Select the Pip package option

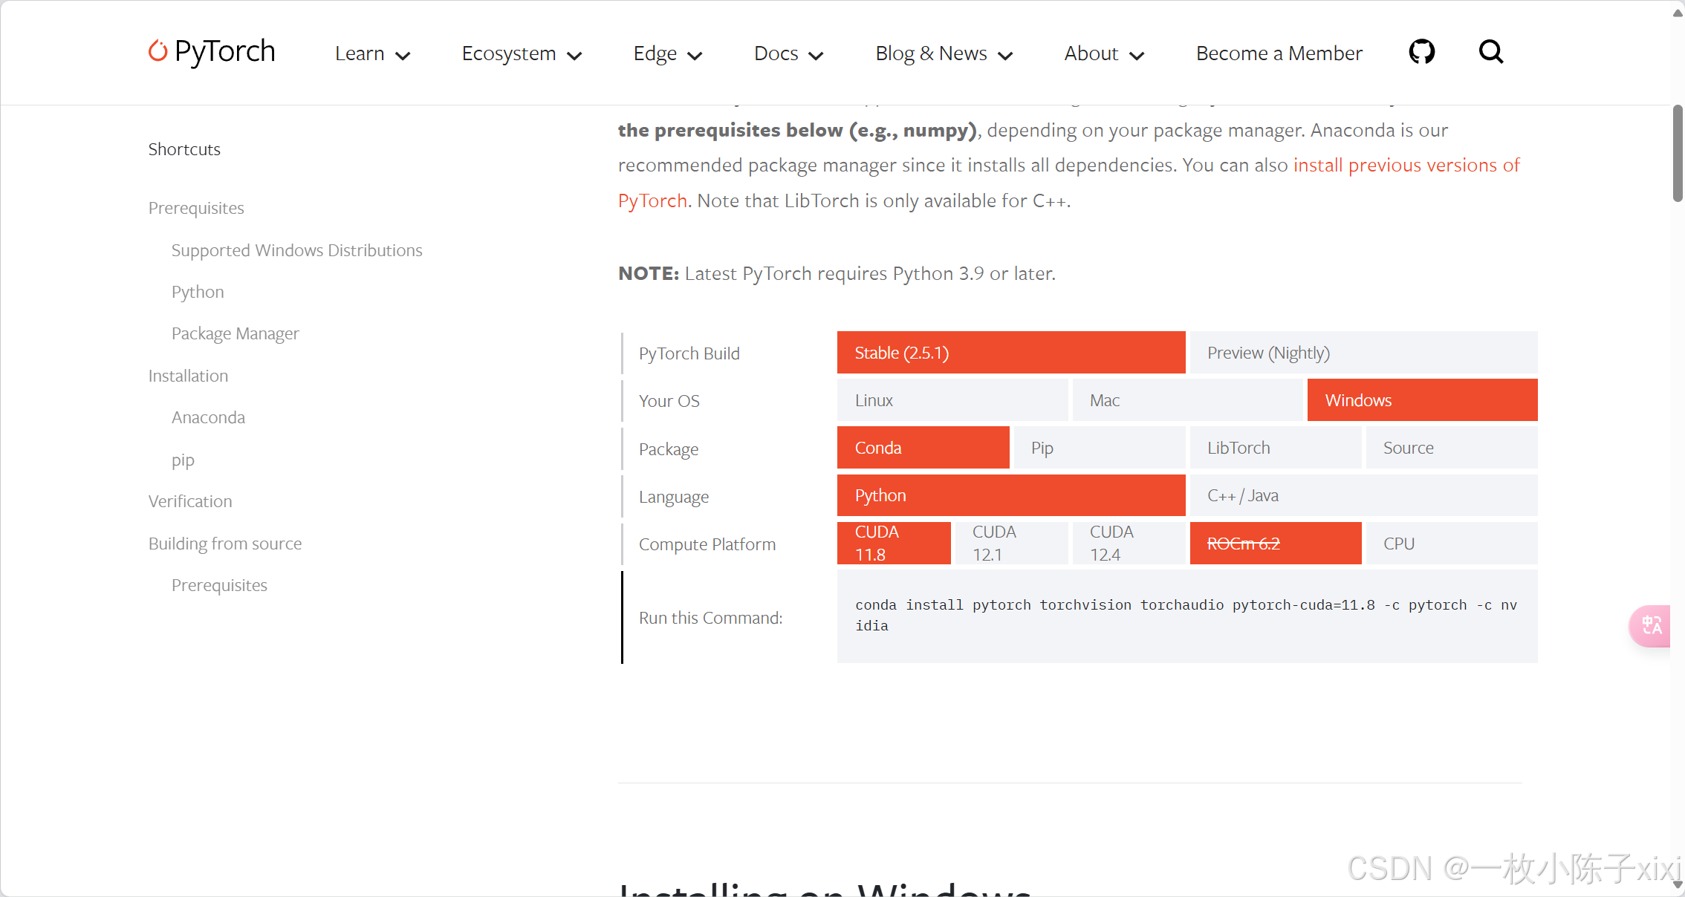pos(1099,448)
